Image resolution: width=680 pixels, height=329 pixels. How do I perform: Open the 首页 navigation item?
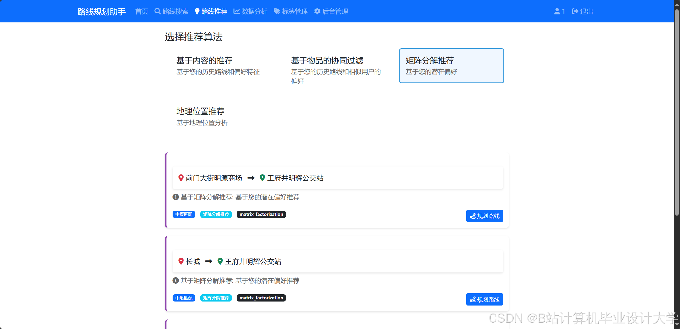tap(141, 11)
